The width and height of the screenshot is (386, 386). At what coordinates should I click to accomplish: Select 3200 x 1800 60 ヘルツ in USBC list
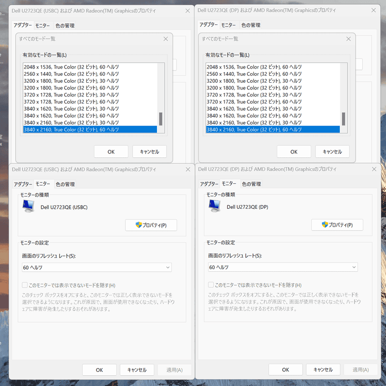[90, 88]
